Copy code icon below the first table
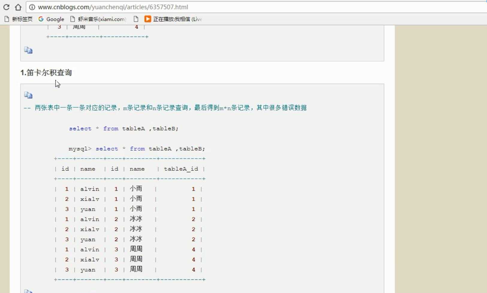The image size is (487, 293). (28, 50)
